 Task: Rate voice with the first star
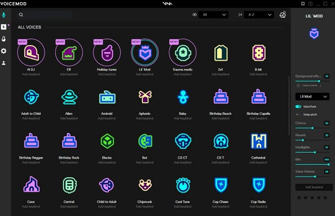click(299, 198)
